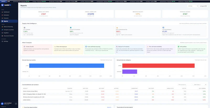The image size is (210, 108).
Task: Click the Germany / EU country cell
Action: pyautogui.click(x=69, y=91)
